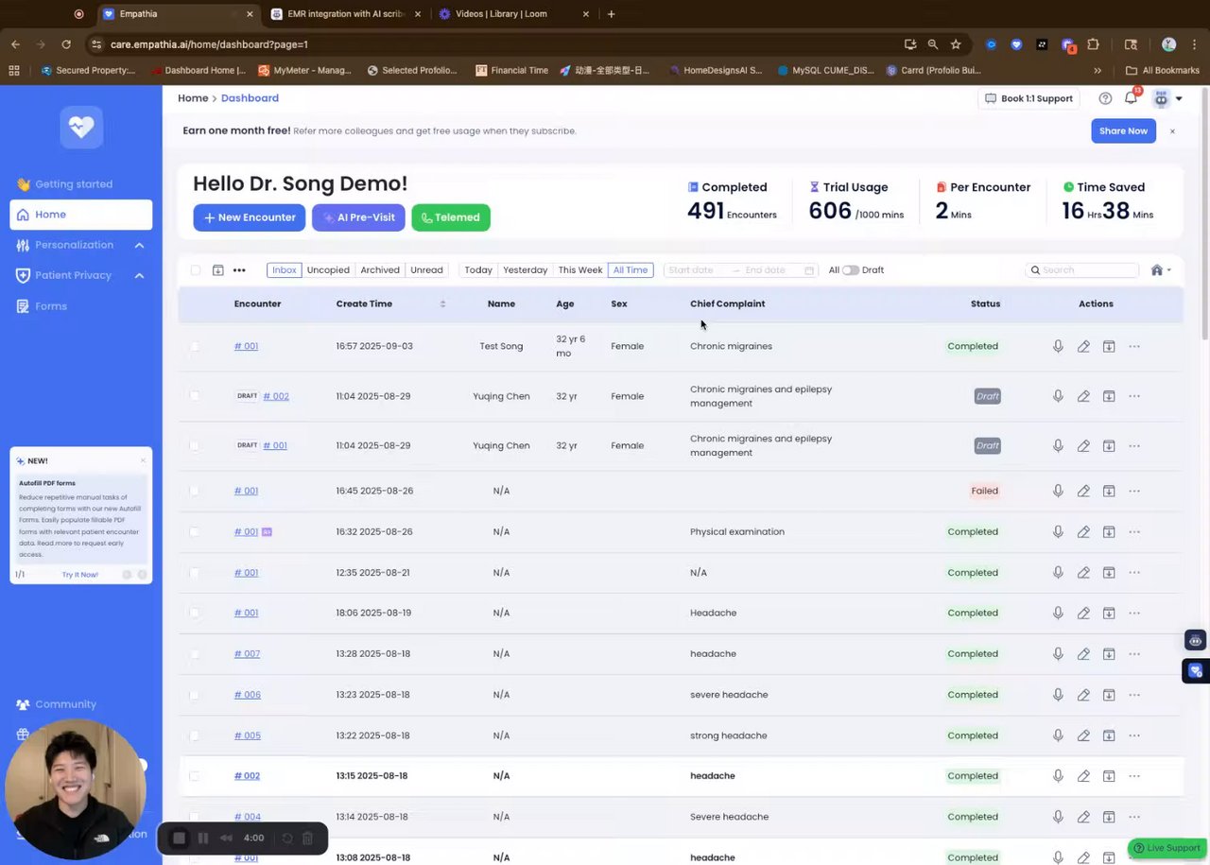Open the floating chatbot widget icon
1210x865 pixels.
pos(1196,641)
